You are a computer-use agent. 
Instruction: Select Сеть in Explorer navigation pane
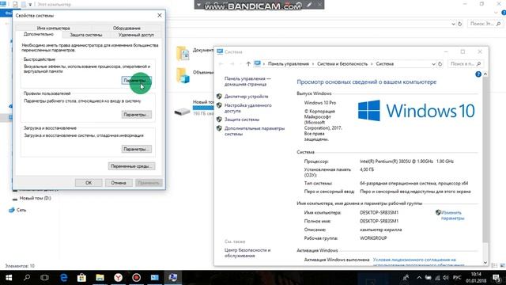21,210
